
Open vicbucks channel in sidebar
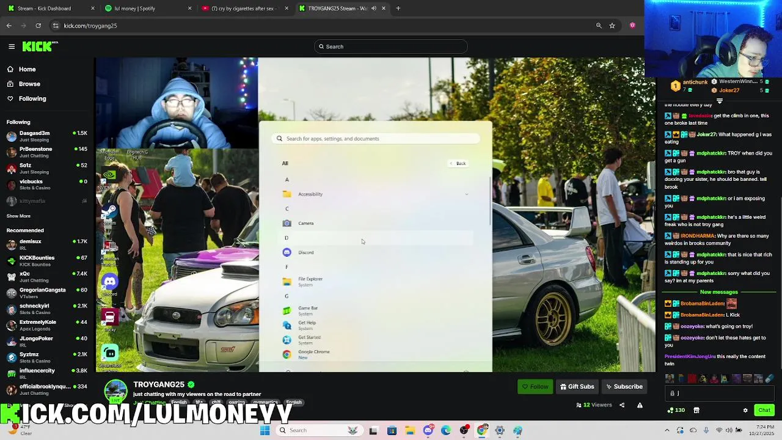tap(46, 184)
